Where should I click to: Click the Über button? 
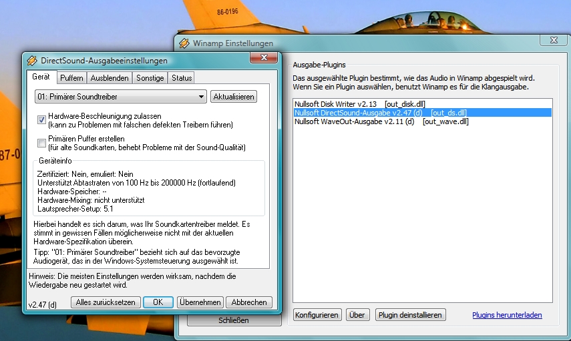[x=357, y=315]
